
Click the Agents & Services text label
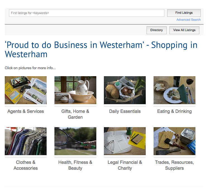click(26, 111)
